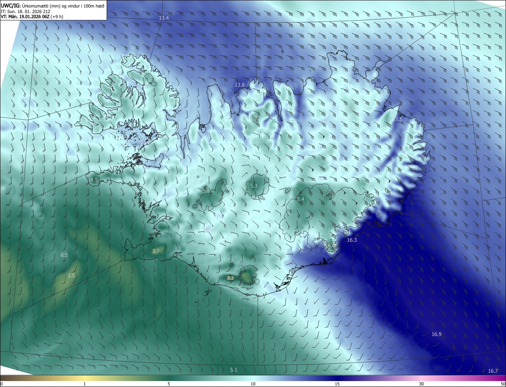Screen dimensions: 506x387
Task: Click the value label 16.3 off the coast
Action: pos(352,240)
